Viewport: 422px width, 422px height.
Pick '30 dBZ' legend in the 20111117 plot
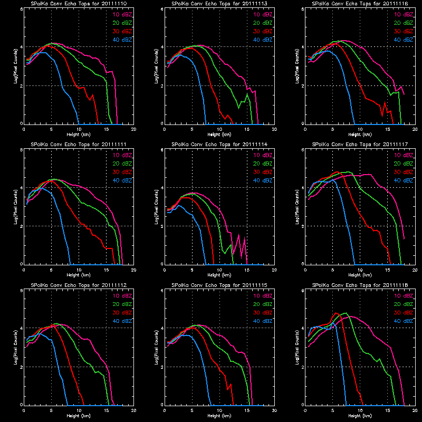click(404, 172)
